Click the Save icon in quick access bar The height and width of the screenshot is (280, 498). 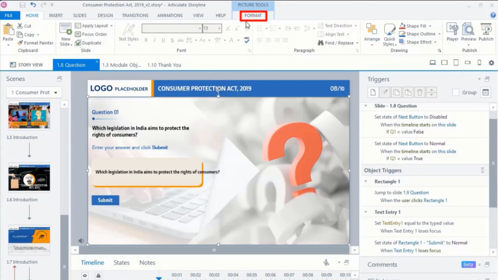22,5
